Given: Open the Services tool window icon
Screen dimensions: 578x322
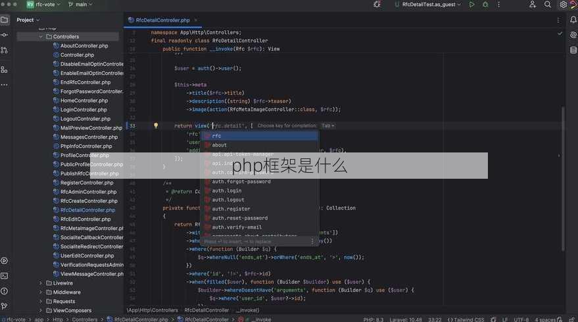Looking at the screenshot, I should (5, 261).
